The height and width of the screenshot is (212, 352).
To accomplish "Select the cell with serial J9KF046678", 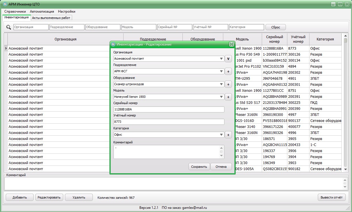I will 274,79.
